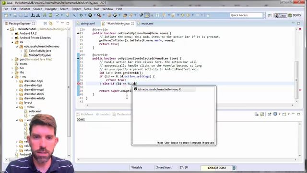Open the Problems view tab
The image size is (307, 173).
click(85, 114)
